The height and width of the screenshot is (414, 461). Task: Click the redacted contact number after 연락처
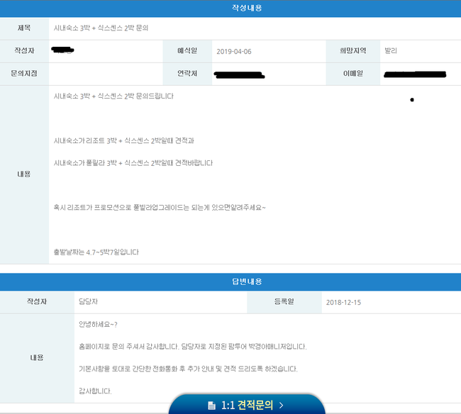coord(239,74)
